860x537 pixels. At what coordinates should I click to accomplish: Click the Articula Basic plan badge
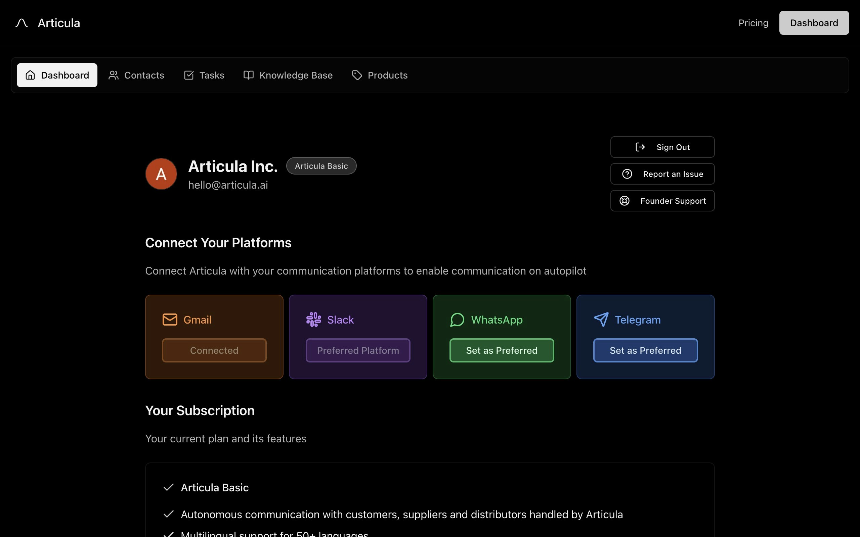(321, 165)
